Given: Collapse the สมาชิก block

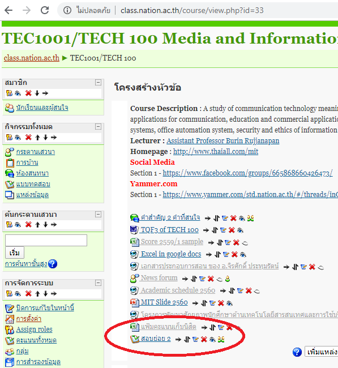Looking at the screenshot, I should coord(98,83).
